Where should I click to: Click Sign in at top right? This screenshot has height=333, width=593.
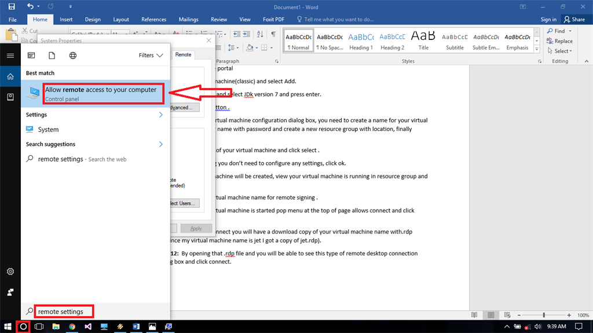pos(548,19)
